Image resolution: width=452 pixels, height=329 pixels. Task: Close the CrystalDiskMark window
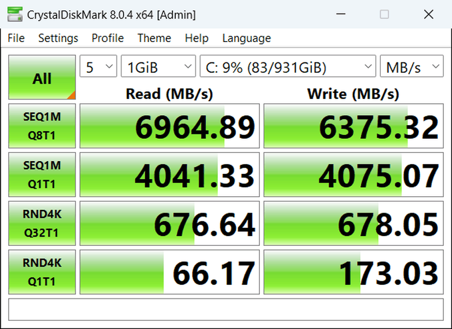pos(428,14)
